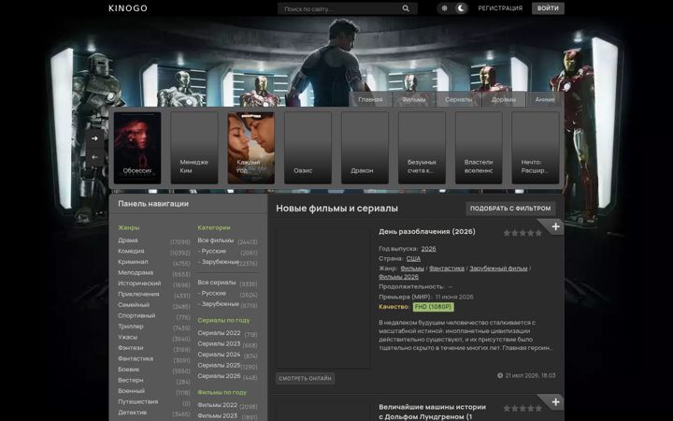
Task: Select Исторический genre
Action: [139, 283]
